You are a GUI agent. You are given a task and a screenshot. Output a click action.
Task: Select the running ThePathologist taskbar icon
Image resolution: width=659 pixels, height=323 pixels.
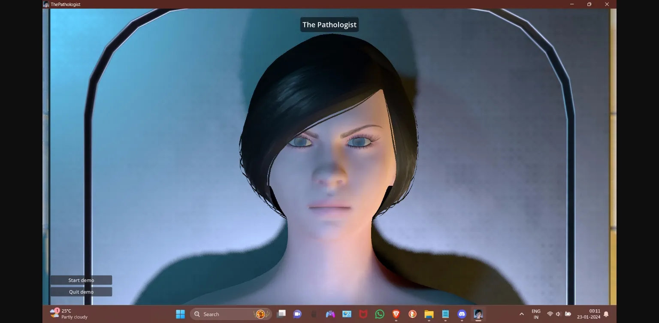point(478,314)
